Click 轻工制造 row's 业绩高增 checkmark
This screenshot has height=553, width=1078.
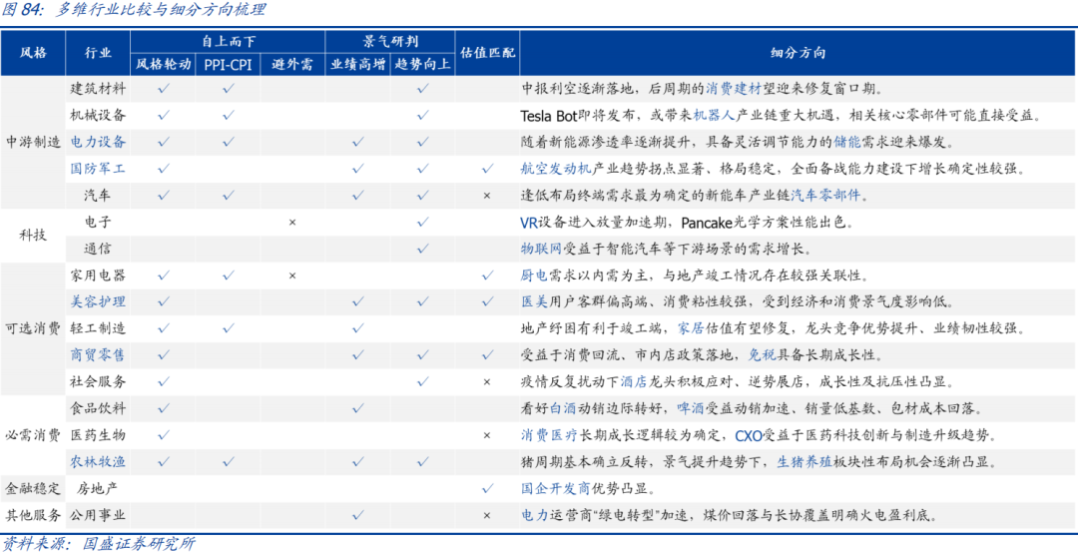(357, 328)
